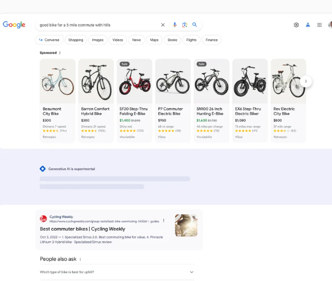Switch to Maps results
The width and height of the screenshot is (332, 281).
[x=154, y=40]
